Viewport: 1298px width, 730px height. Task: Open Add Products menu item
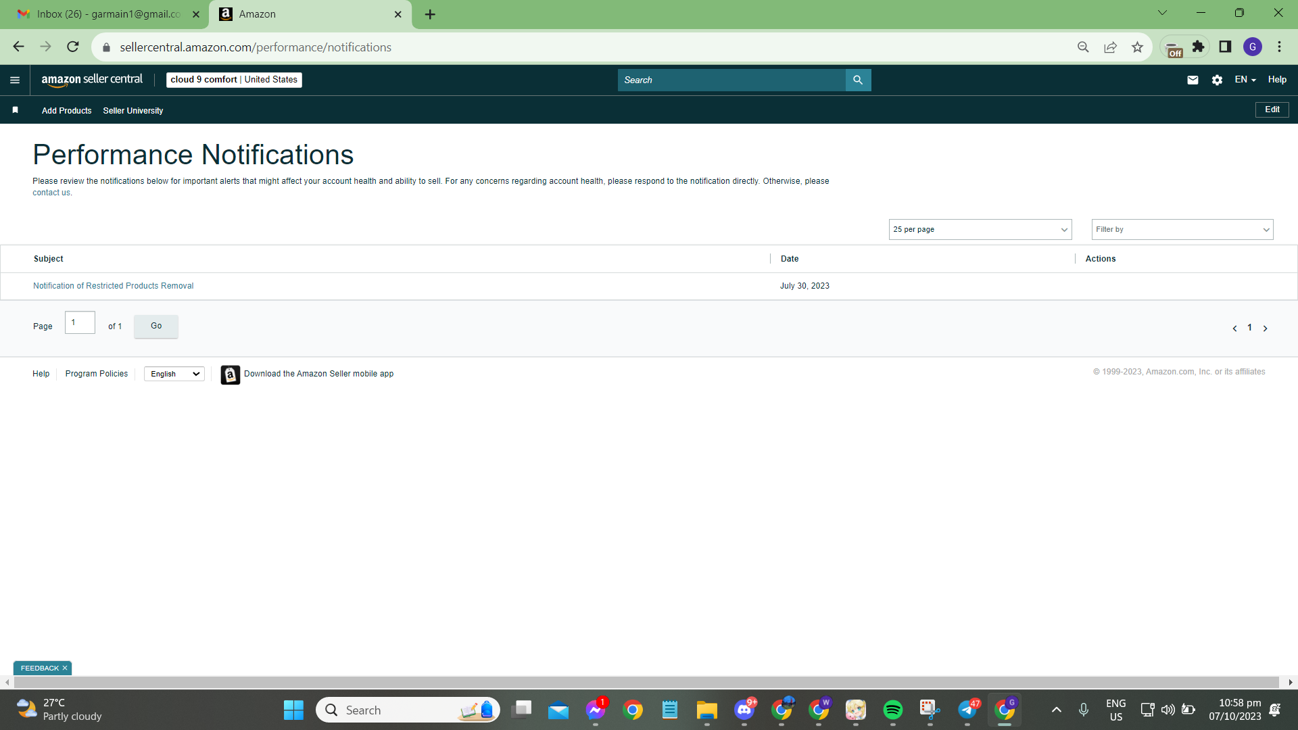66,111
